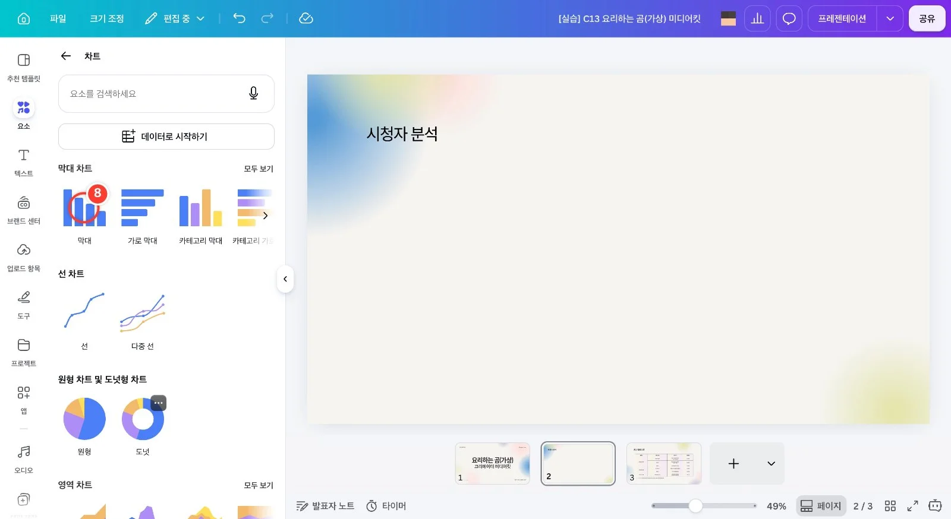Open 앱 sidebar tab
This screenshot has width=951, height=519.
coord(24,400)
